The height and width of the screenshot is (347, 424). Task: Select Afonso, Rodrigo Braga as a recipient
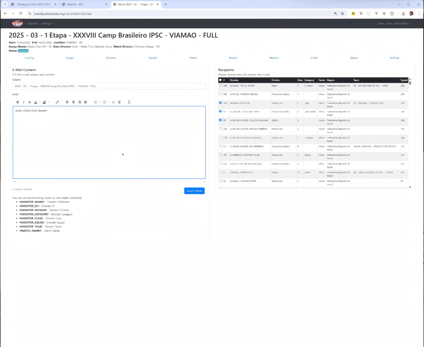[220, 94]
